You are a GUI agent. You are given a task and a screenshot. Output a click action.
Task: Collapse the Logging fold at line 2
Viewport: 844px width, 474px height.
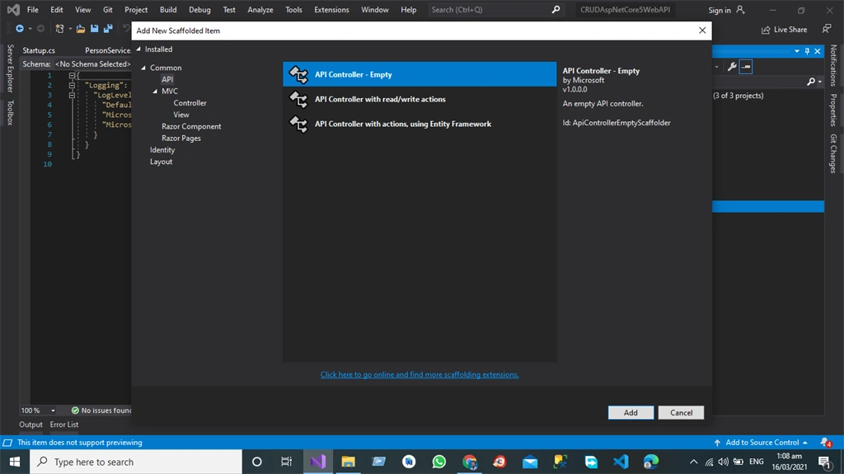tap(72, 85)
